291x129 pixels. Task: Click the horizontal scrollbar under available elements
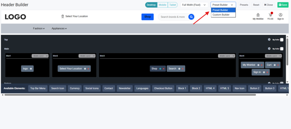130,95
